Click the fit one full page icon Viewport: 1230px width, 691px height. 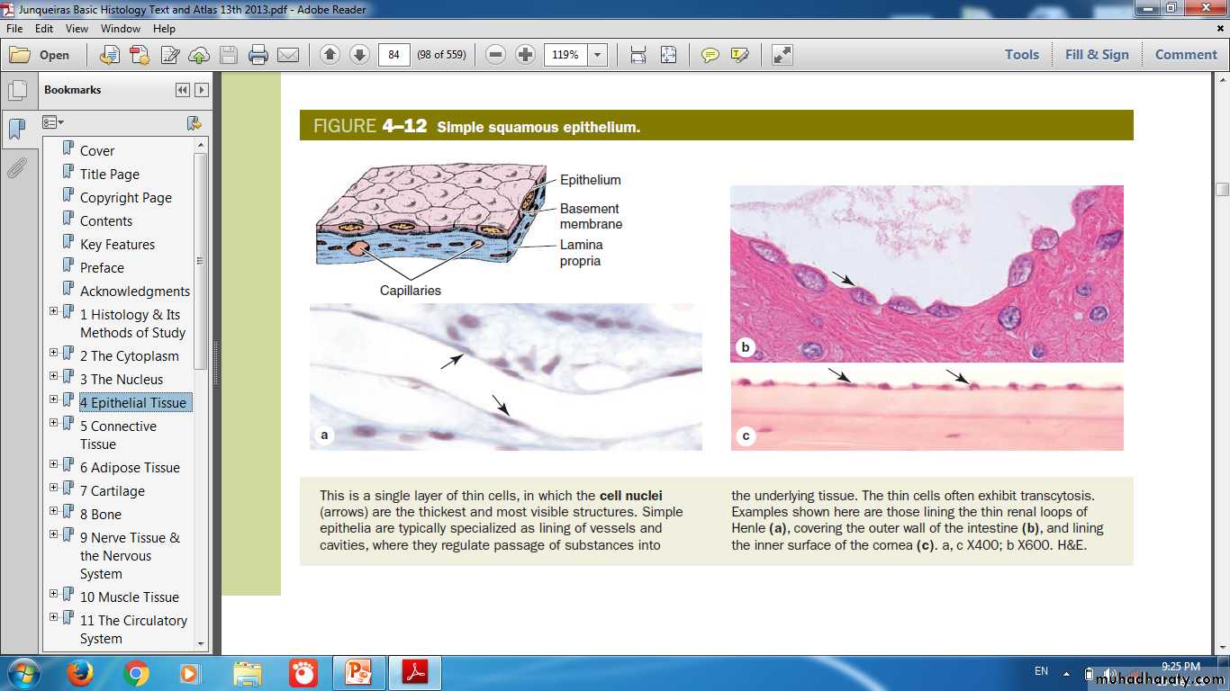[668, 55]
